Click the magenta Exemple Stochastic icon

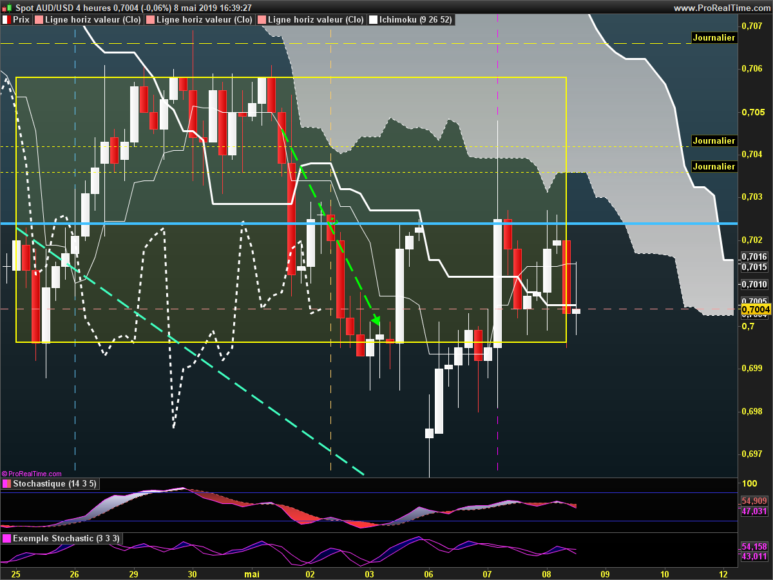coord(7,539)
